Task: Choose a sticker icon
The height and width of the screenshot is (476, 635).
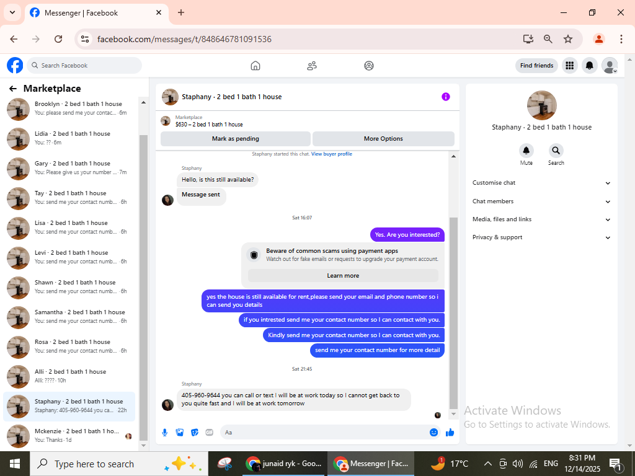Action: (x=195, y=433)
